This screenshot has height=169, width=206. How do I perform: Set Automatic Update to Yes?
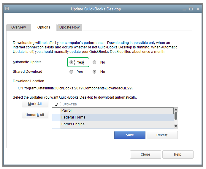point(71,62)
